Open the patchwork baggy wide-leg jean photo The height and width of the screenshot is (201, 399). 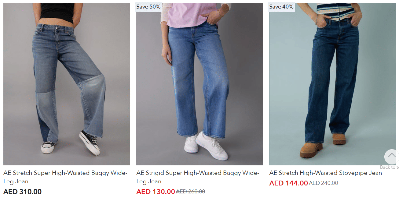click(67, 84)
